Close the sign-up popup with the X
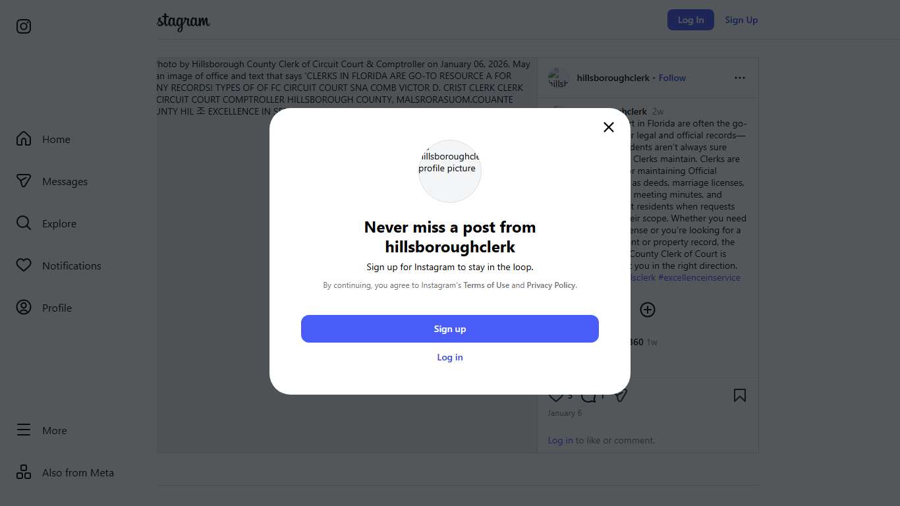 click(609, 127)
